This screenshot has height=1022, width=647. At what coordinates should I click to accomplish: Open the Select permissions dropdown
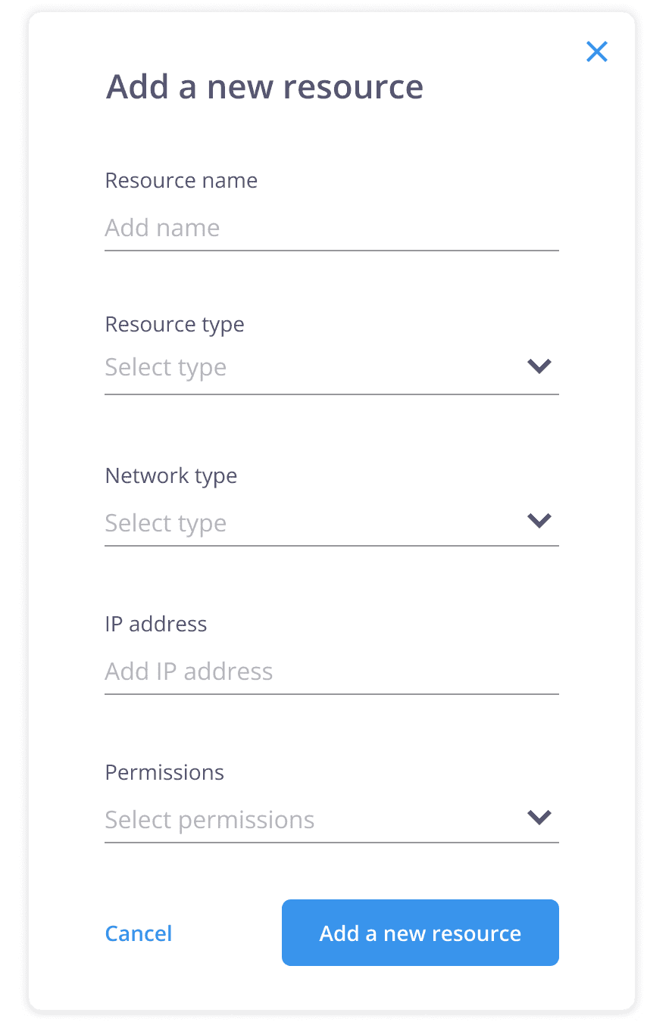[x=318, y=820]
